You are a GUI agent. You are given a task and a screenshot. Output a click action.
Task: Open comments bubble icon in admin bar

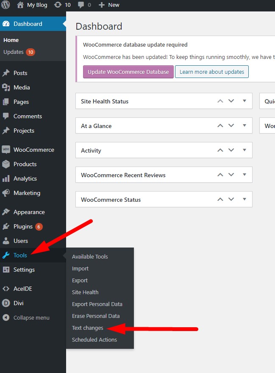(81, 5)
